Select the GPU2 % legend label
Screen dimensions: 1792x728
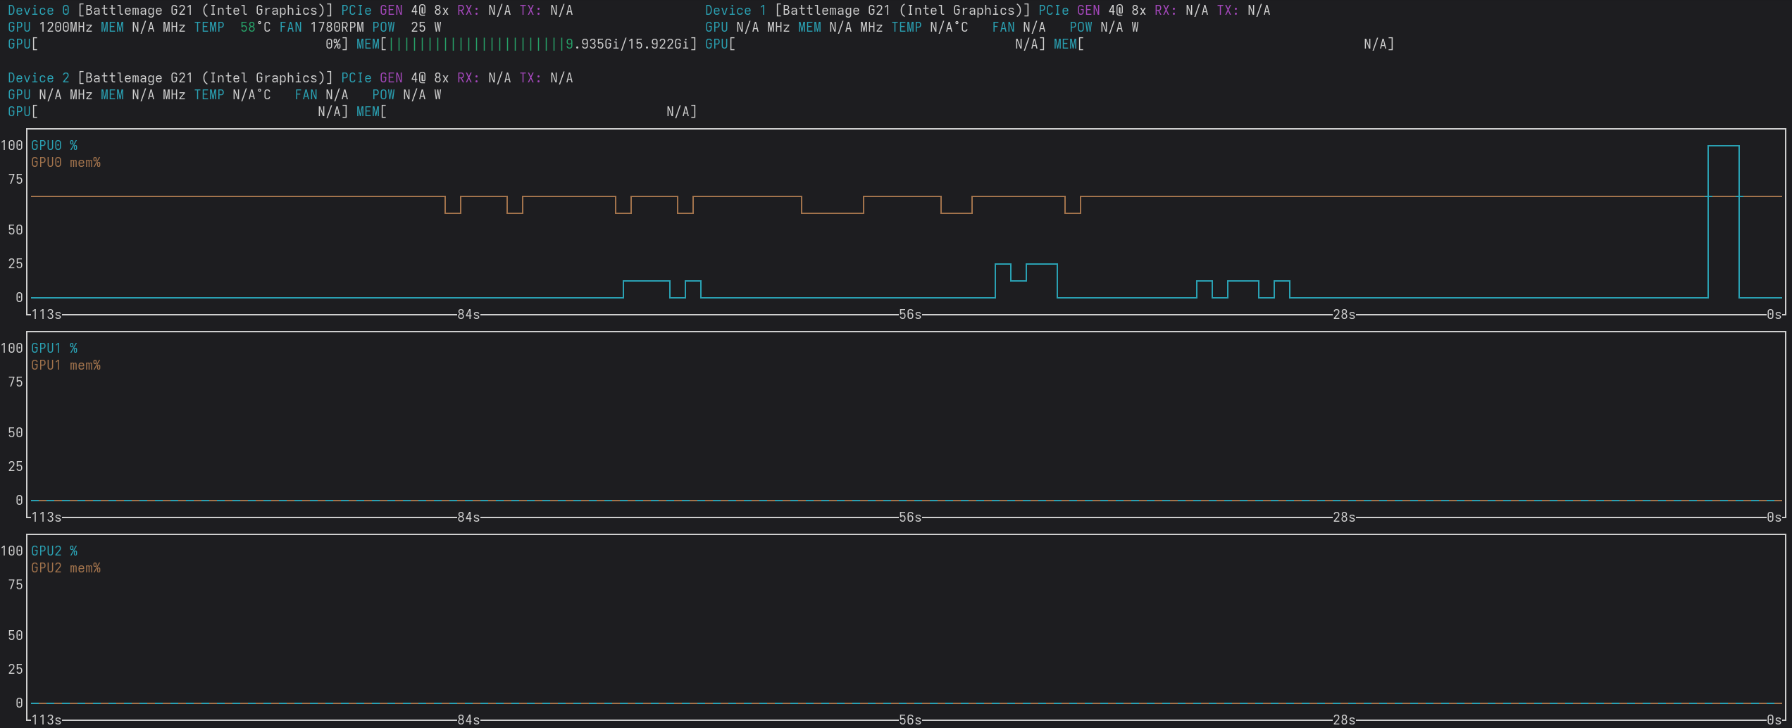tap(54, 551)
